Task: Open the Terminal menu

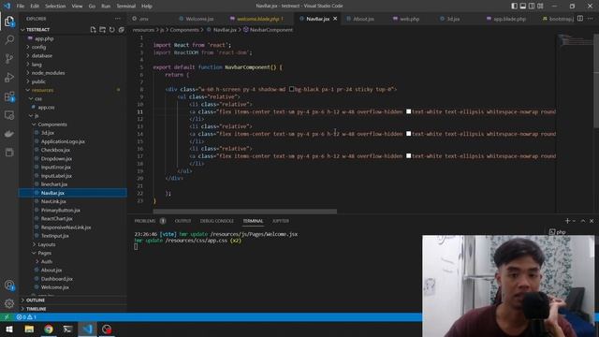Action: (x=126, y=6)
